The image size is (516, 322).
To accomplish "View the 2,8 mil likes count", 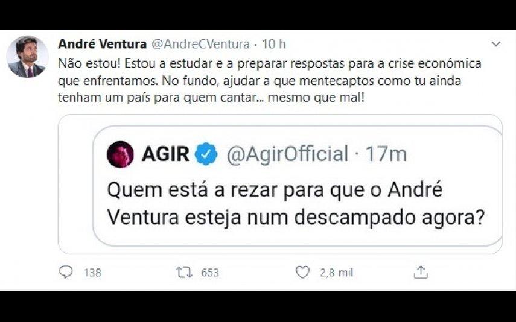I will [336, 273].
